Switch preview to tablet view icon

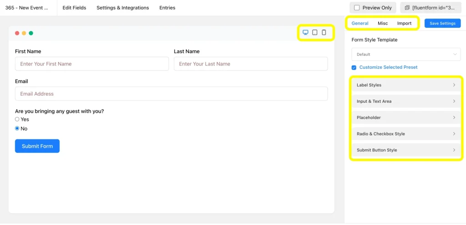tap(315, 32)
